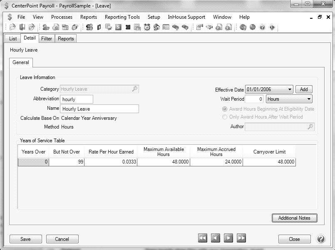Click the solid black toolbar icon
Screen dimensions: 335x250
click(x=128, y=27)
